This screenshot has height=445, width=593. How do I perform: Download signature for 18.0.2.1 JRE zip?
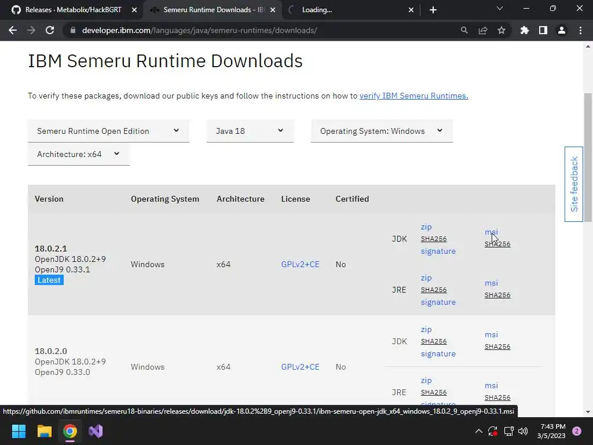438,302
